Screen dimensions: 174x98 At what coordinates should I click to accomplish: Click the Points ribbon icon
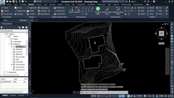pyautogui.click(x=5, y=8)
